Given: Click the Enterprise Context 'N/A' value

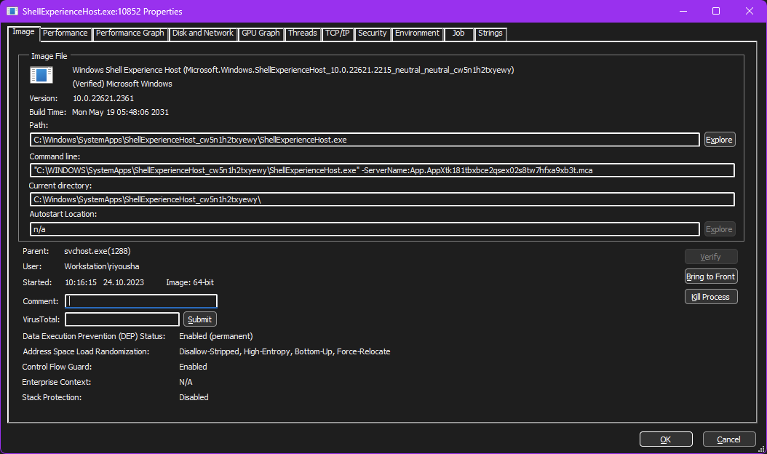Looking at the screenshot, I should 186,382.
